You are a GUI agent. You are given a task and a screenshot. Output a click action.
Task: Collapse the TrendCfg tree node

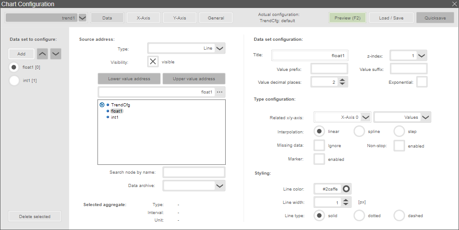(x=102, y=105)
